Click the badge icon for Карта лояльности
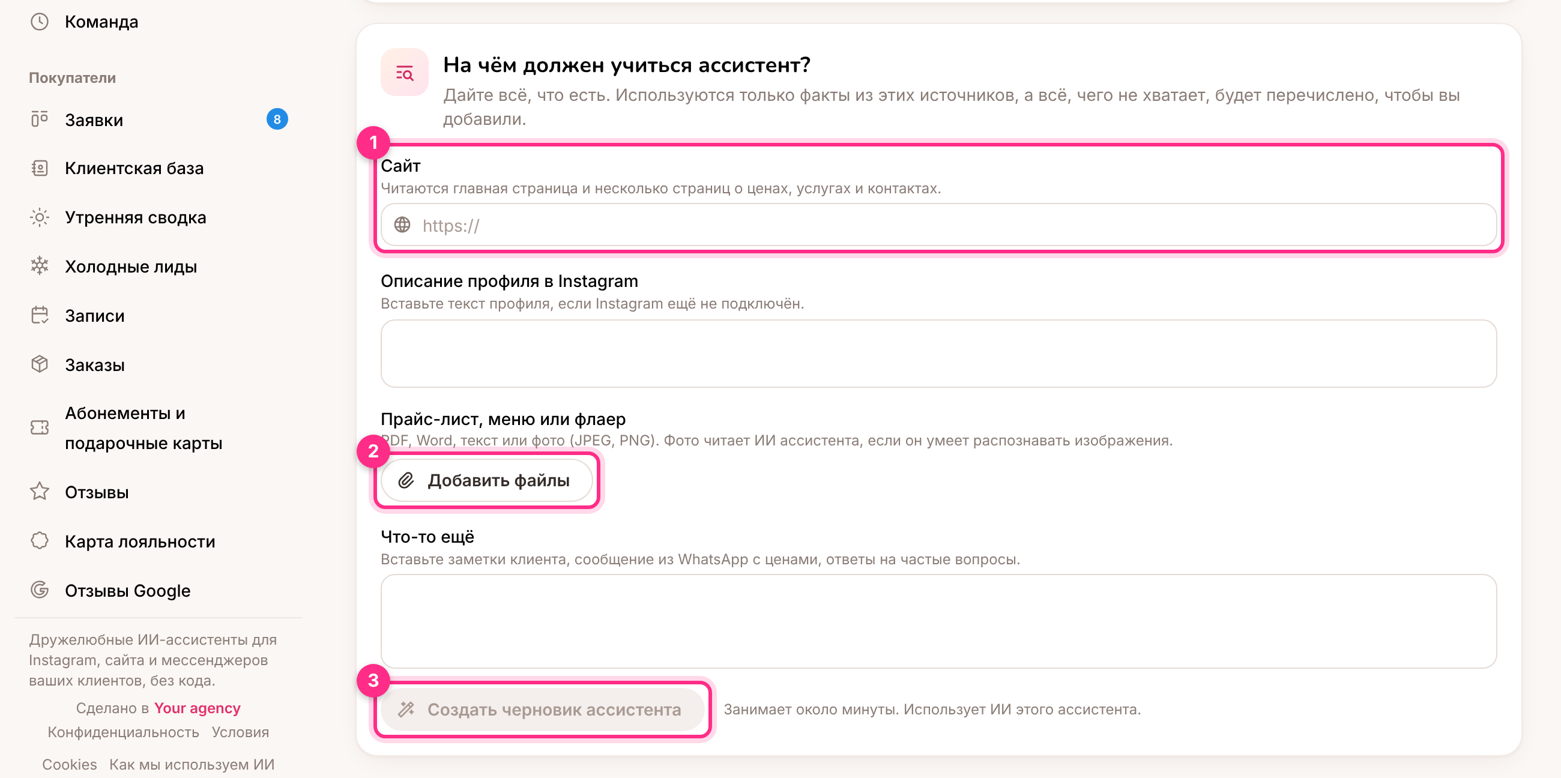 click(x=40, y=540)
